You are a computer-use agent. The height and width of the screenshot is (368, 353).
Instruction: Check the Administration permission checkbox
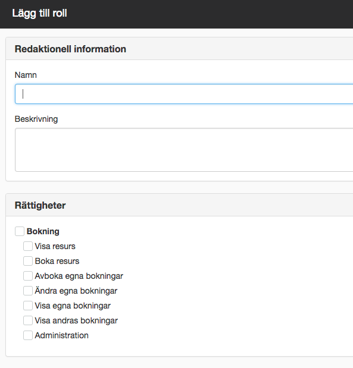click(28, 335)
